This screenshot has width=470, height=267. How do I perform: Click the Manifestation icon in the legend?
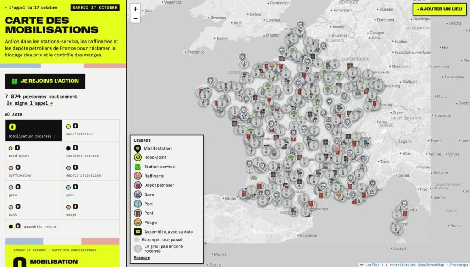pos(138,148)
